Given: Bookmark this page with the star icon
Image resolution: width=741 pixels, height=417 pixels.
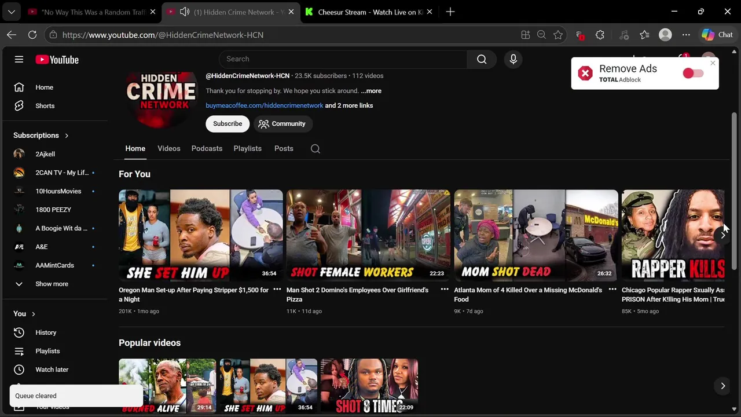Looking at the screenshot, I should (558, 35).
